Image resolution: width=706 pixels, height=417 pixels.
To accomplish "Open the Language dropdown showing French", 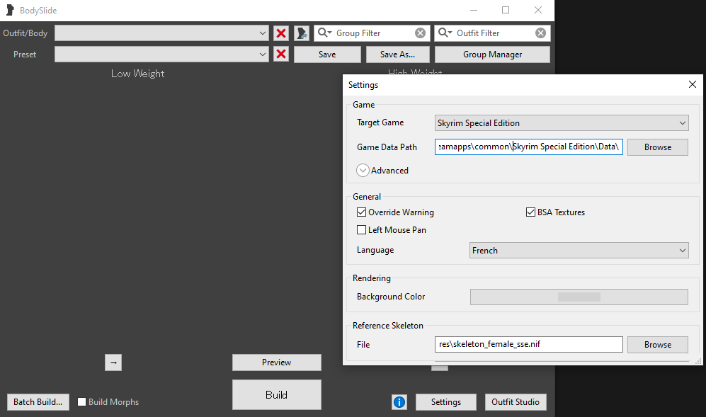I will [x=579, y=251].
